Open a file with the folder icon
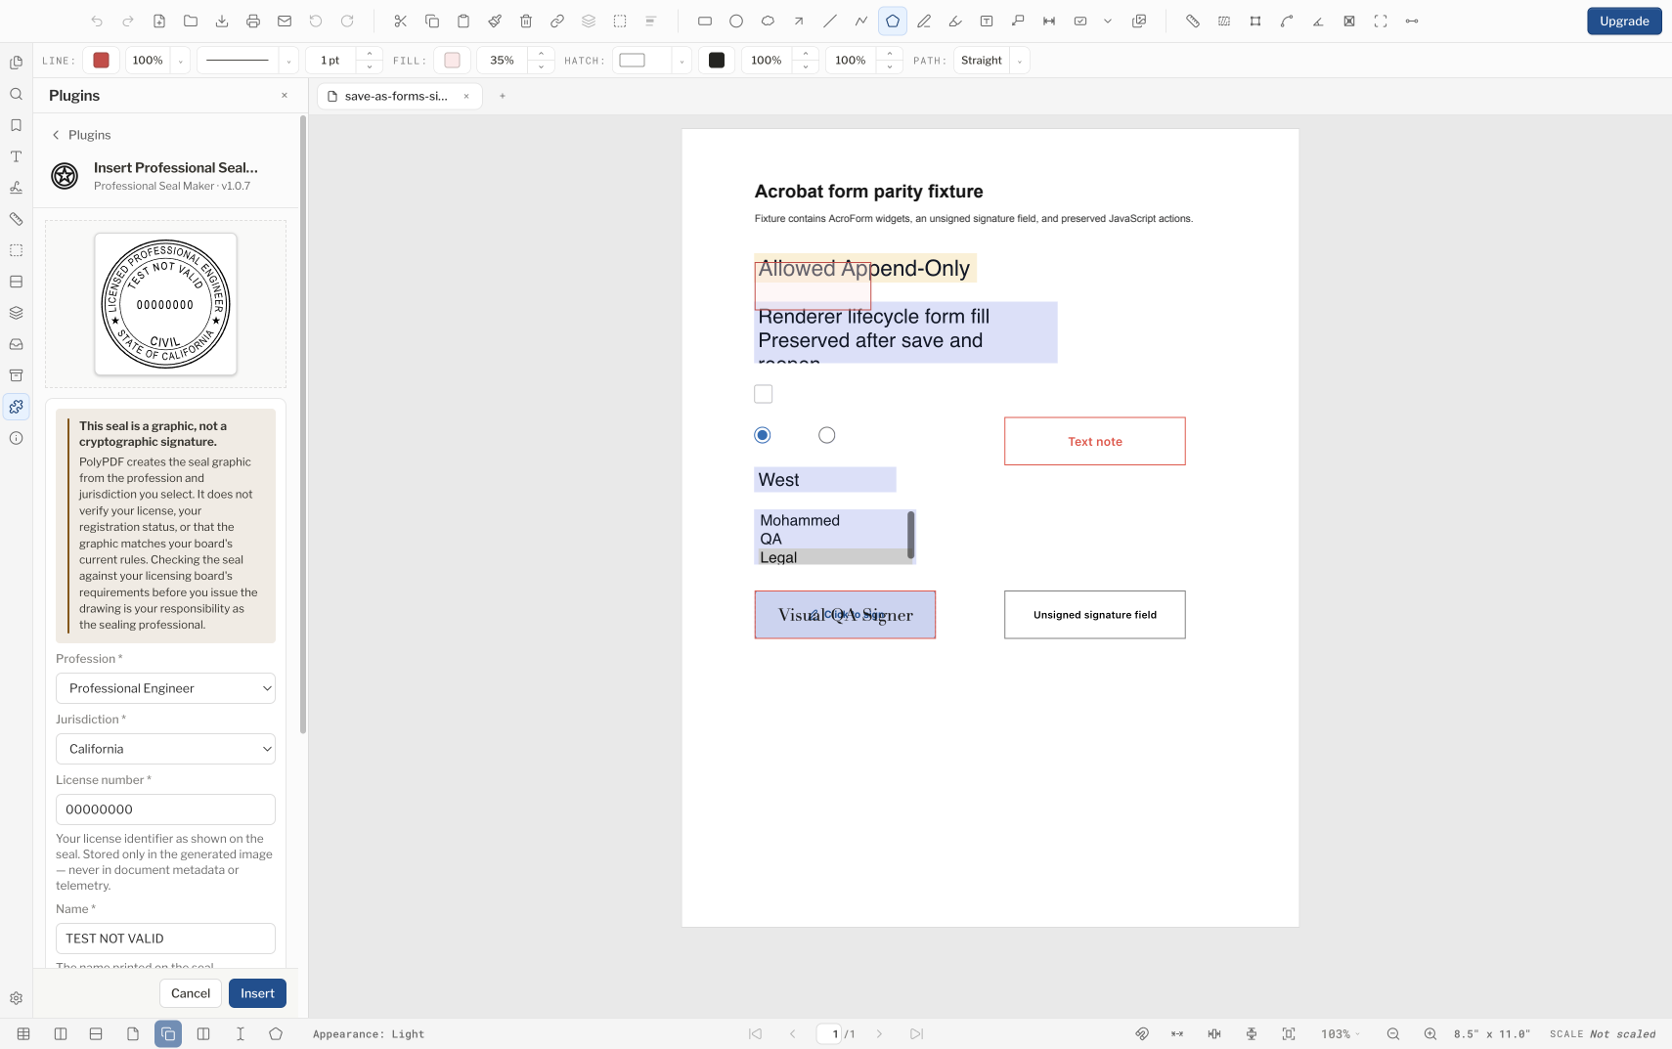The width and height of the screenshot is (1672, 1049). point(191,21)
